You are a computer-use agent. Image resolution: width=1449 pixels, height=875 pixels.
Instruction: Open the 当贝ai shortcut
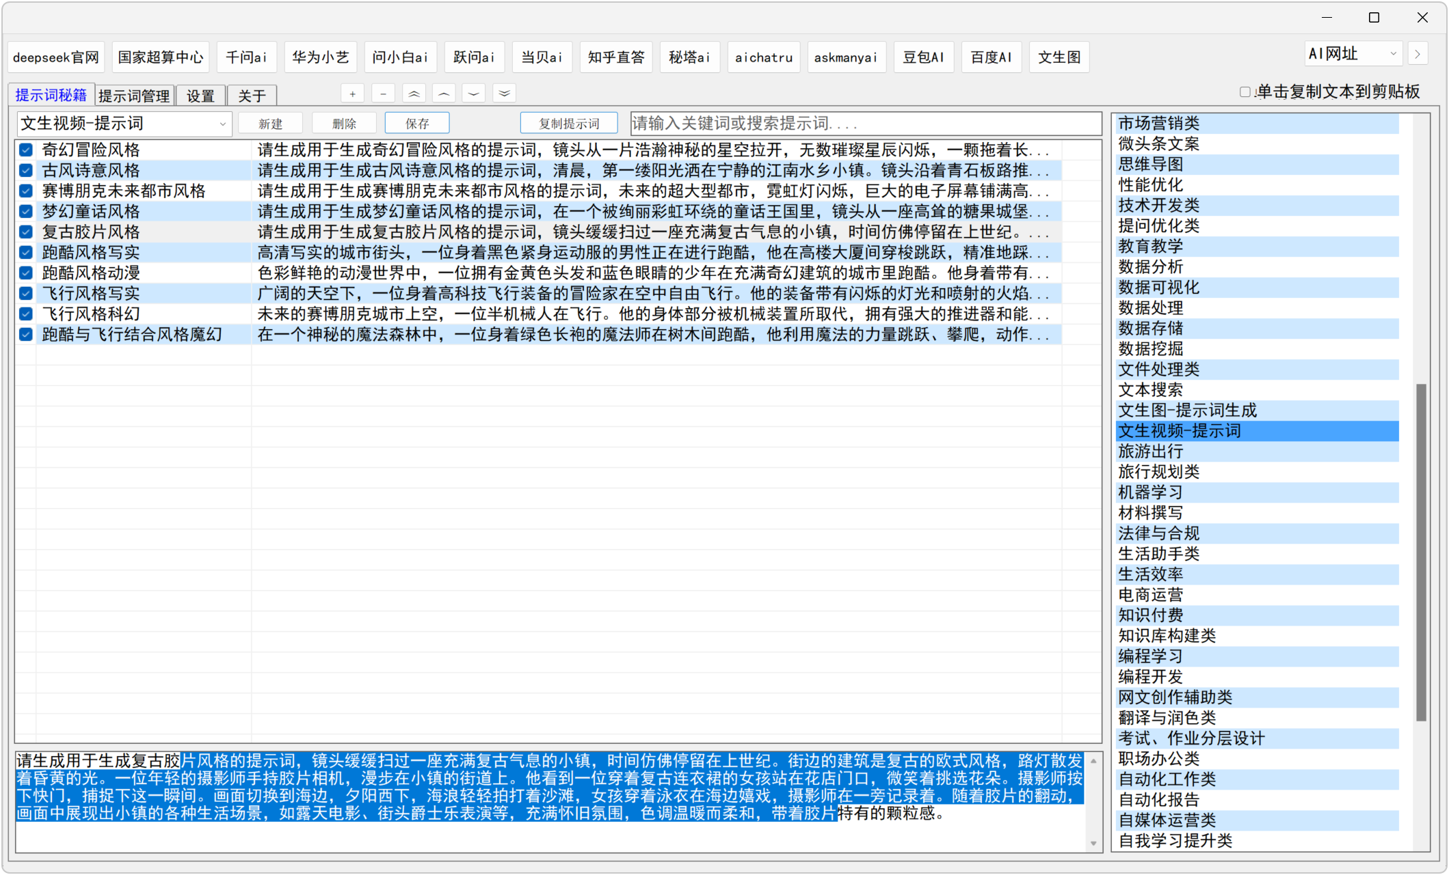(542, 57)
